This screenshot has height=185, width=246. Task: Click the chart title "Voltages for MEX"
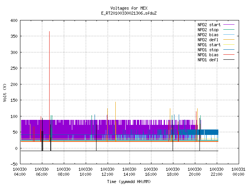coord(129,8)
